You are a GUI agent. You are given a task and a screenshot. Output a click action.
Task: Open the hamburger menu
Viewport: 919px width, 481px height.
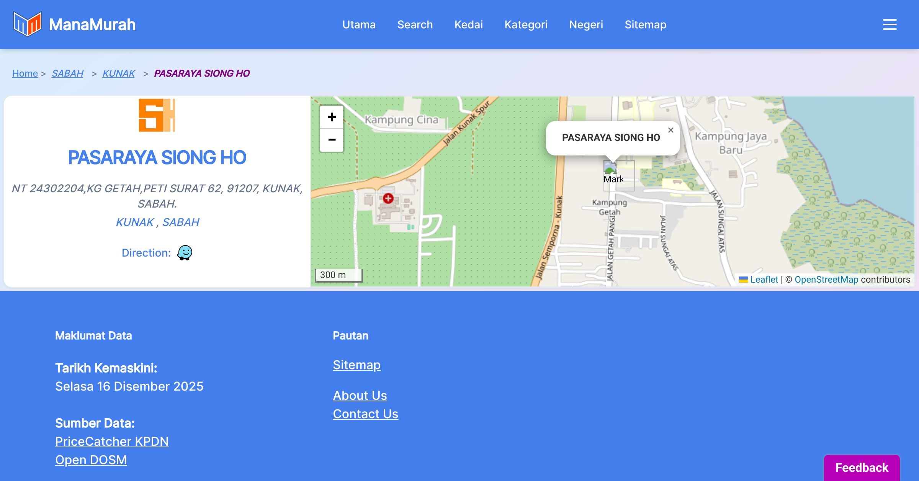(x=890, y=25)
